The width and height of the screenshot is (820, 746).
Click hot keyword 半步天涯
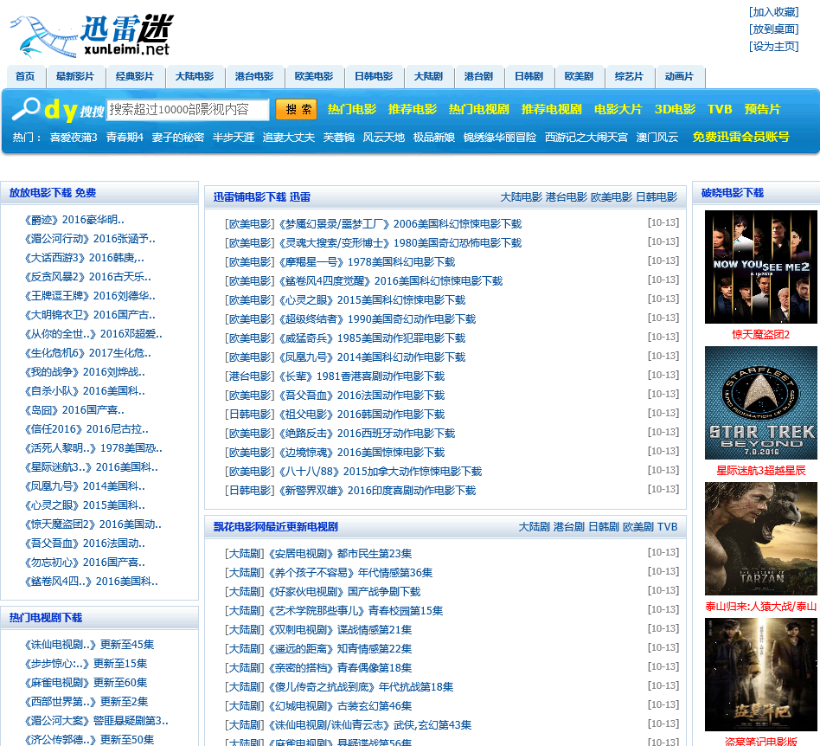click(x=234, y=138)
